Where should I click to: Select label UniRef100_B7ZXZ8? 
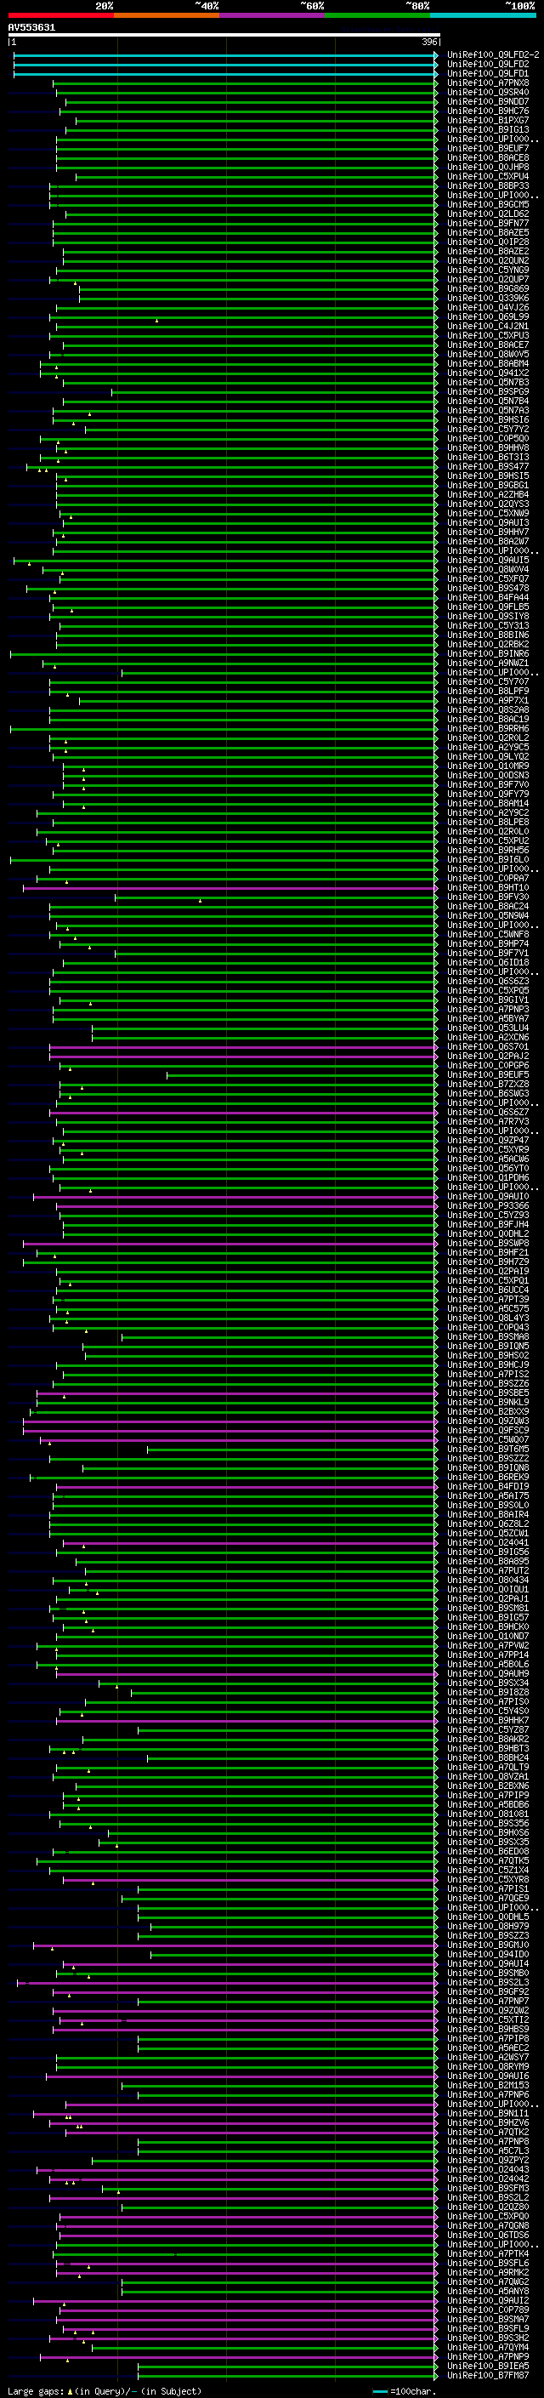(488, 1085)
